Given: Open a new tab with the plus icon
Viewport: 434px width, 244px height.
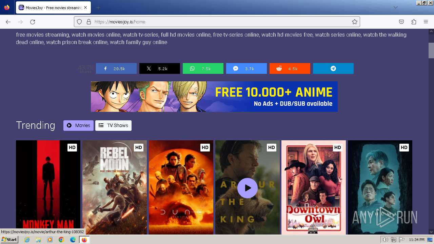Looking at the screenshot, I should click(98, 7).
